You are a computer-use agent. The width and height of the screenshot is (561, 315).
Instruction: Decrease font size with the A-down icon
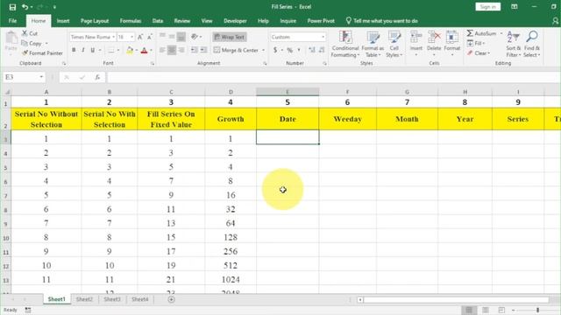point(150,37)
